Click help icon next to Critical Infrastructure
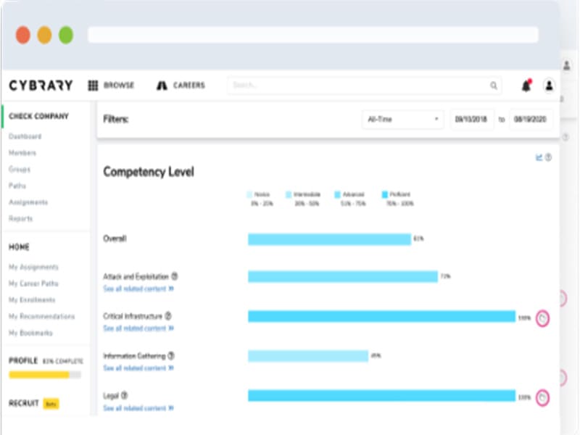Image resolution: width=580 pixels, height=435 pixels. [x=168, y=316]
